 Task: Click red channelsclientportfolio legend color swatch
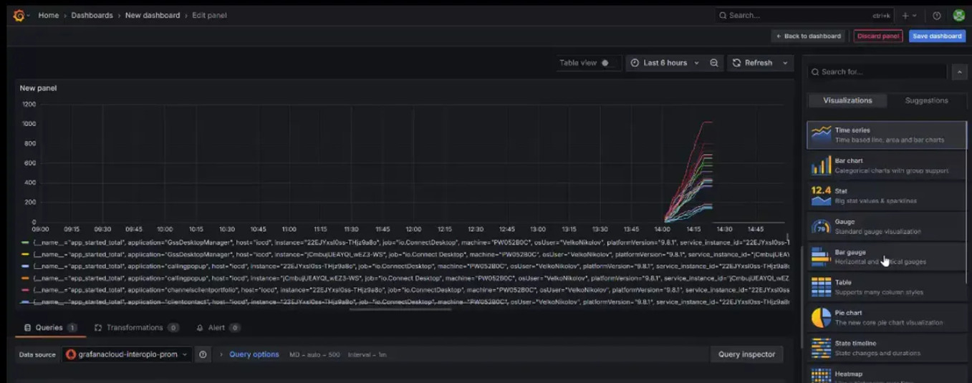(x=25, y=290)
